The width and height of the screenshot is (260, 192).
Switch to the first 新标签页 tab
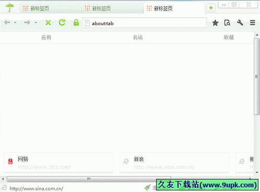click(51, 8)
